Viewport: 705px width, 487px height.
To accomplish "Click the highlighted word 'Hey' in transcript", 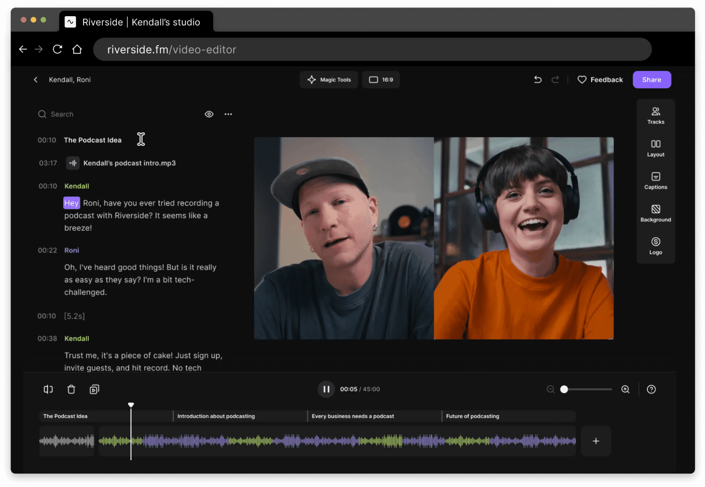I will (71, 203).
